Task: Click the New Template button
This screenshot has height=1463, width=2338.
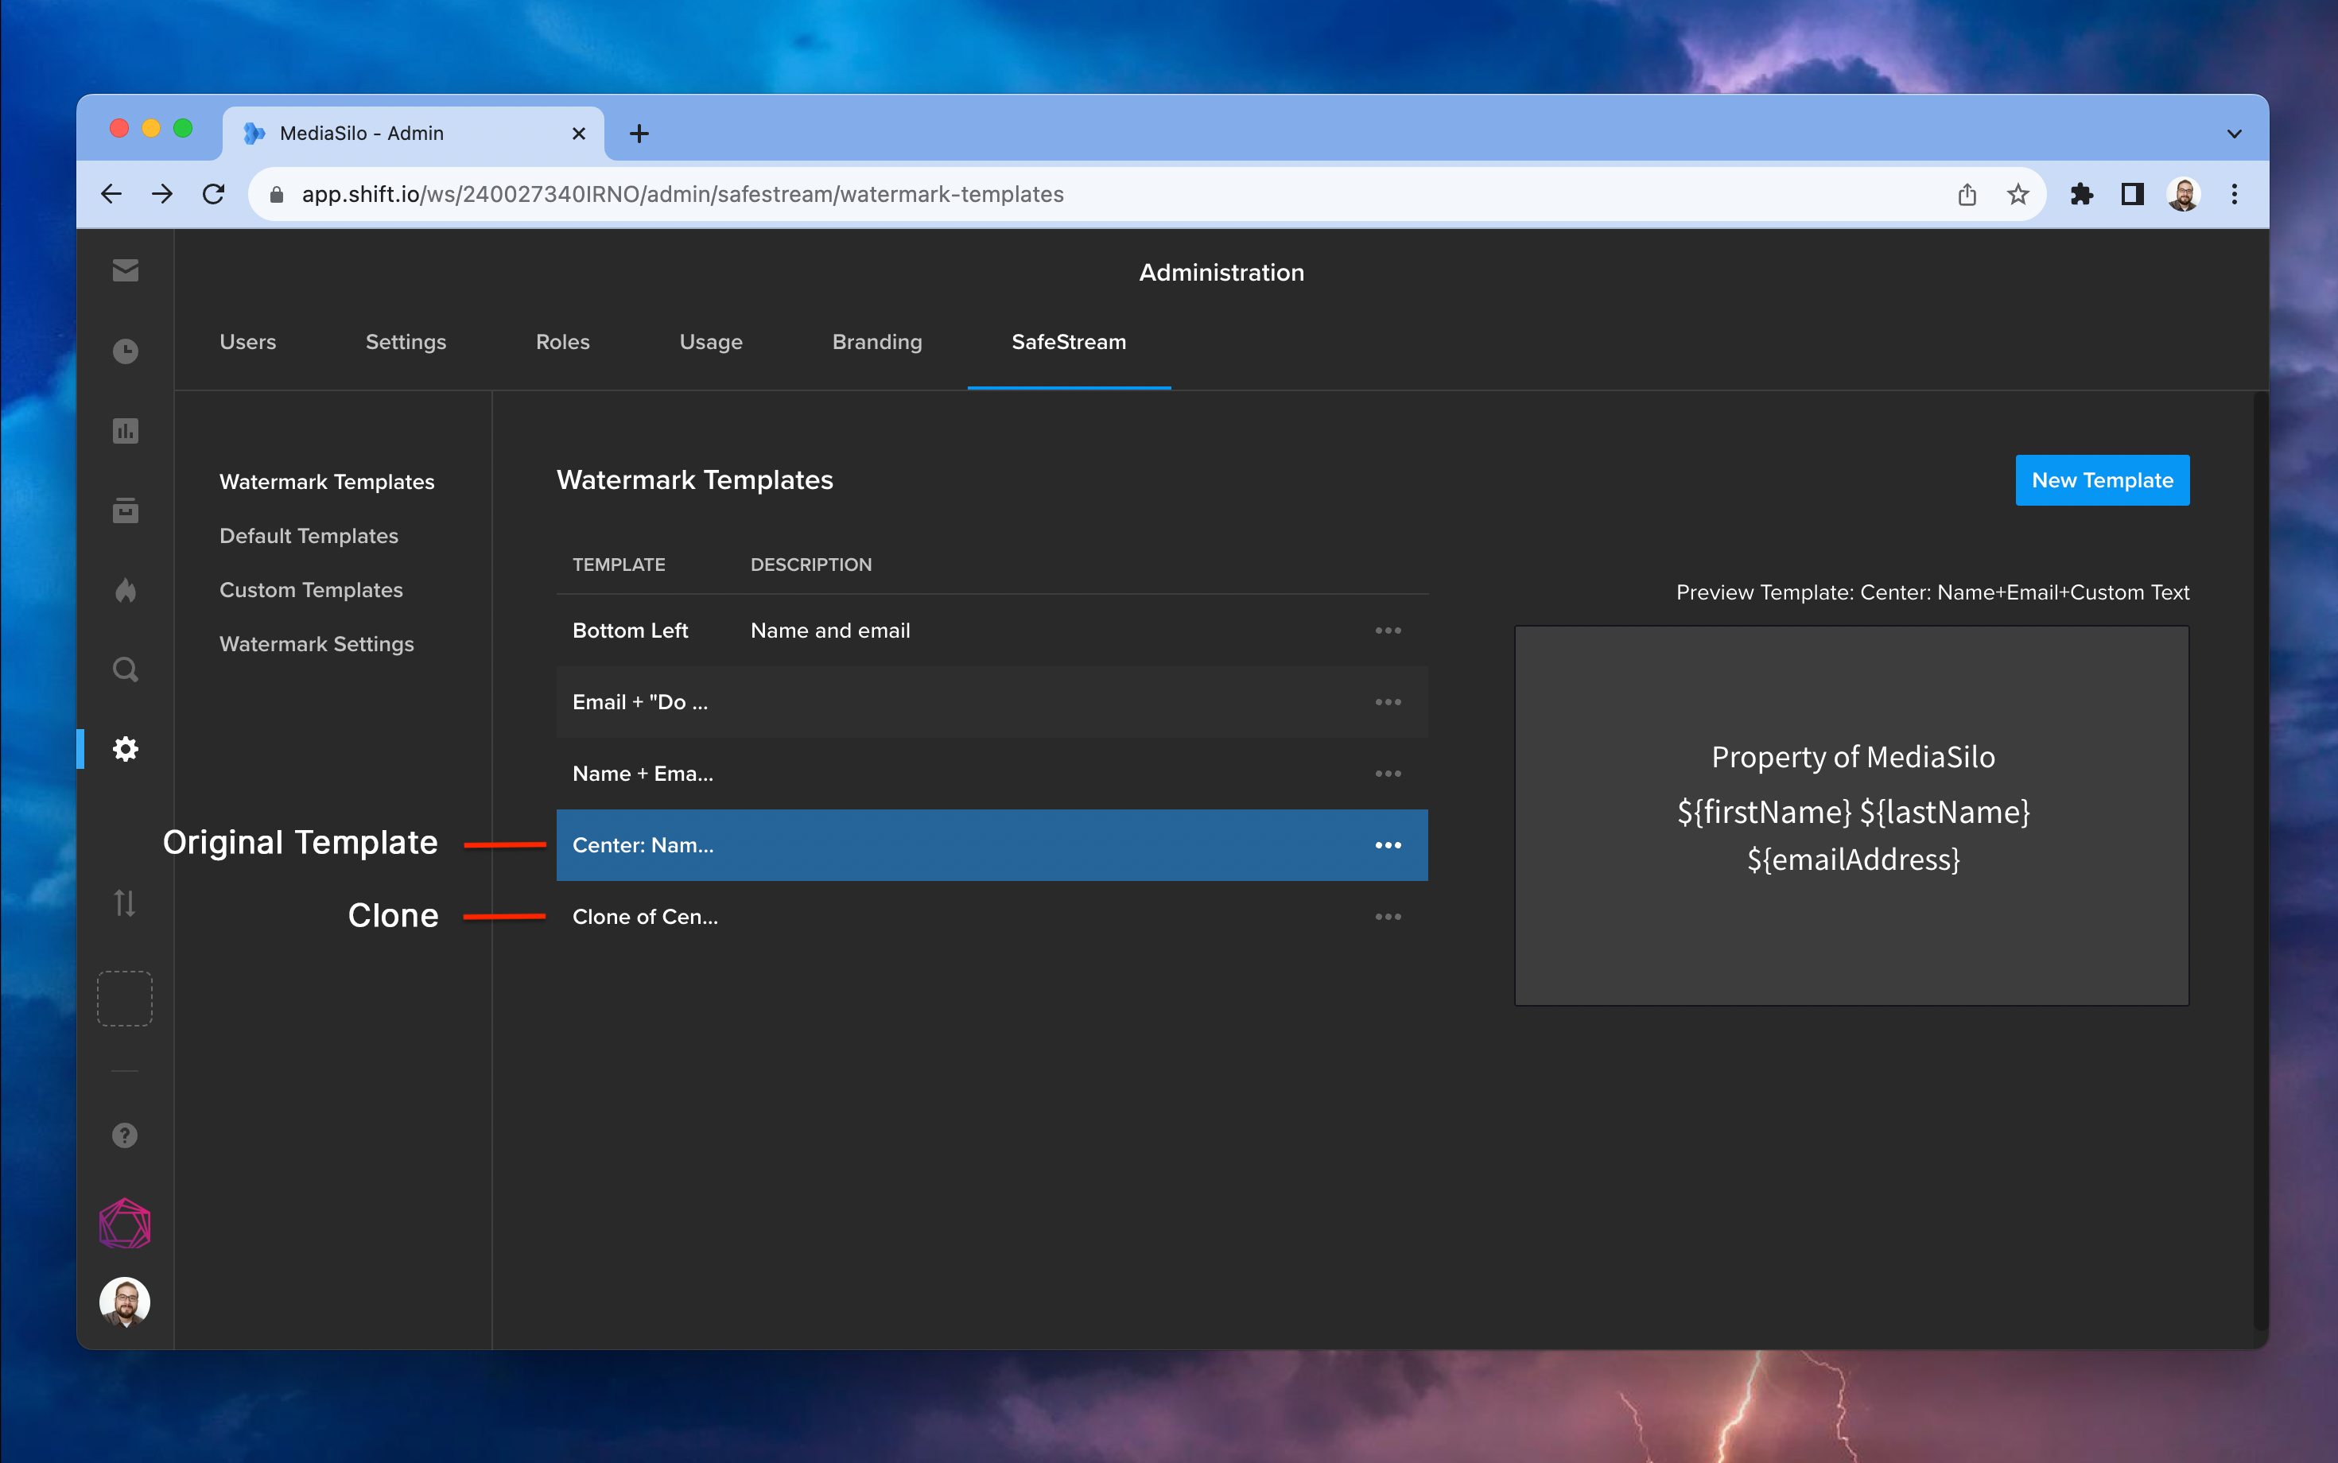Action: click(x=2102, y=480)
